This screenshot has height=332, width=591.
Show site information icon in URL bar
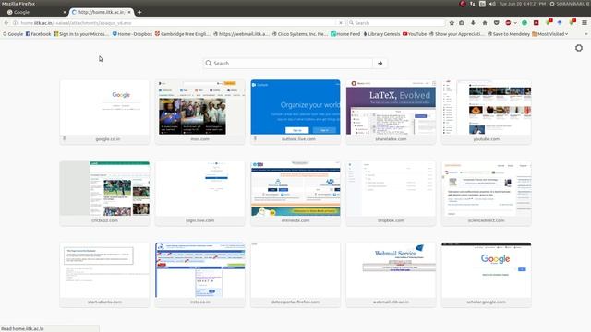(15, 22)
